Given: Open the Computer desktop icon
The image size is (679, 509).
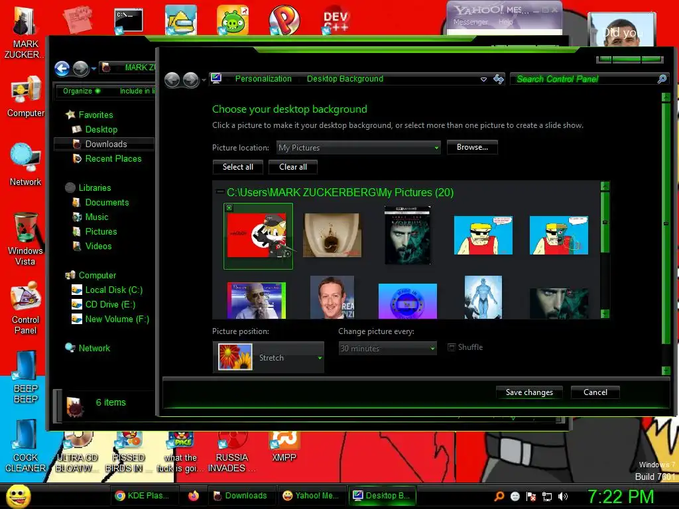Looking at the screenshot, I should click(x=25, y=97).
